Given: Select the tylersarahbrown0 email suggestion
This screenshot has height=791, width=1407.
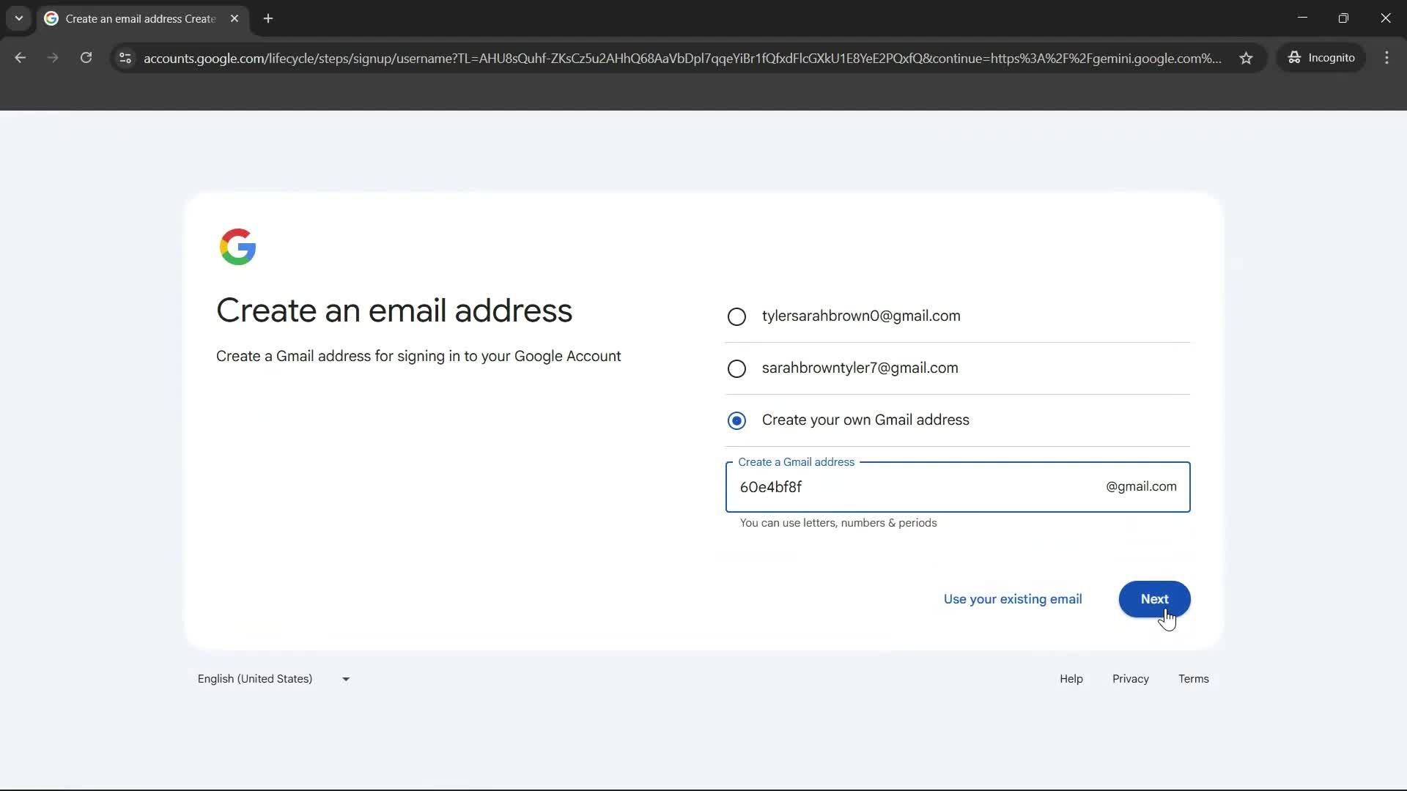Looking at the screenshot, I should pos(736,316).
